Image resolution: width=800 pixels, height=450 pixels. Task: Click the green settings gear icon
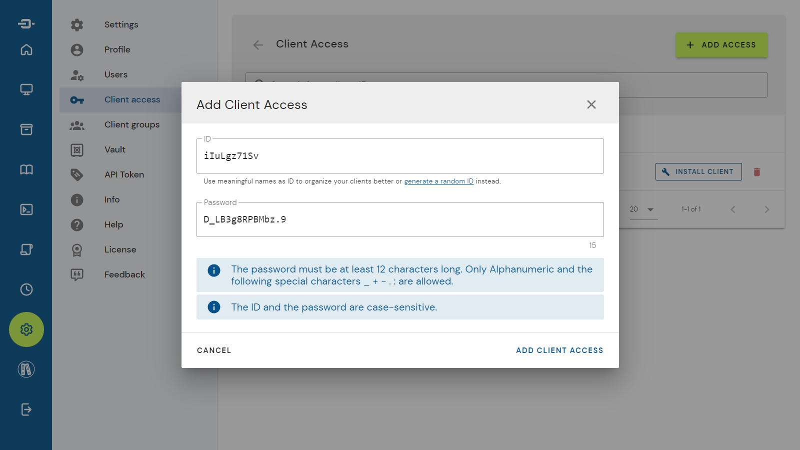[x=26, y=329]
